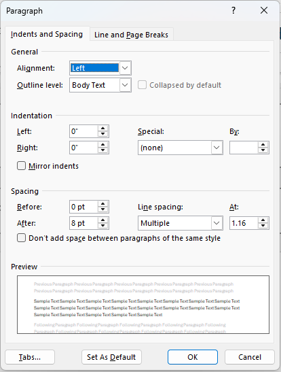
Task: Click Set As Default button
Action: pos(111,357)
